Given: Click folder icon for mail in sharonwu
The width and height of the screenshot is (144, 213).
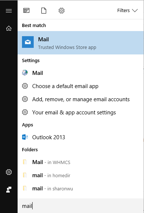Looking at the screenshot, I should (25, 189).
